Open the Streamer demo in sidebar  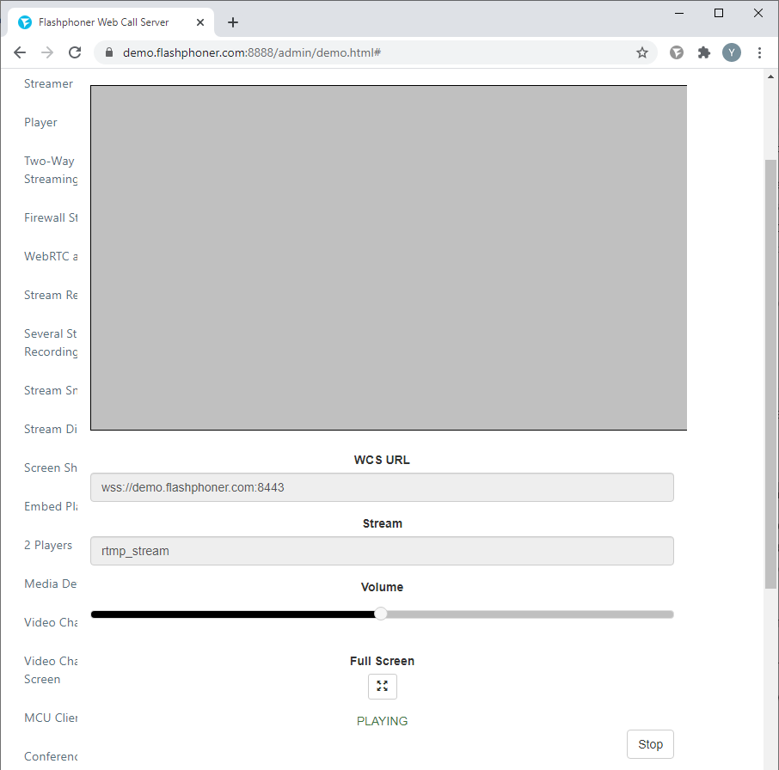[48, 83]
